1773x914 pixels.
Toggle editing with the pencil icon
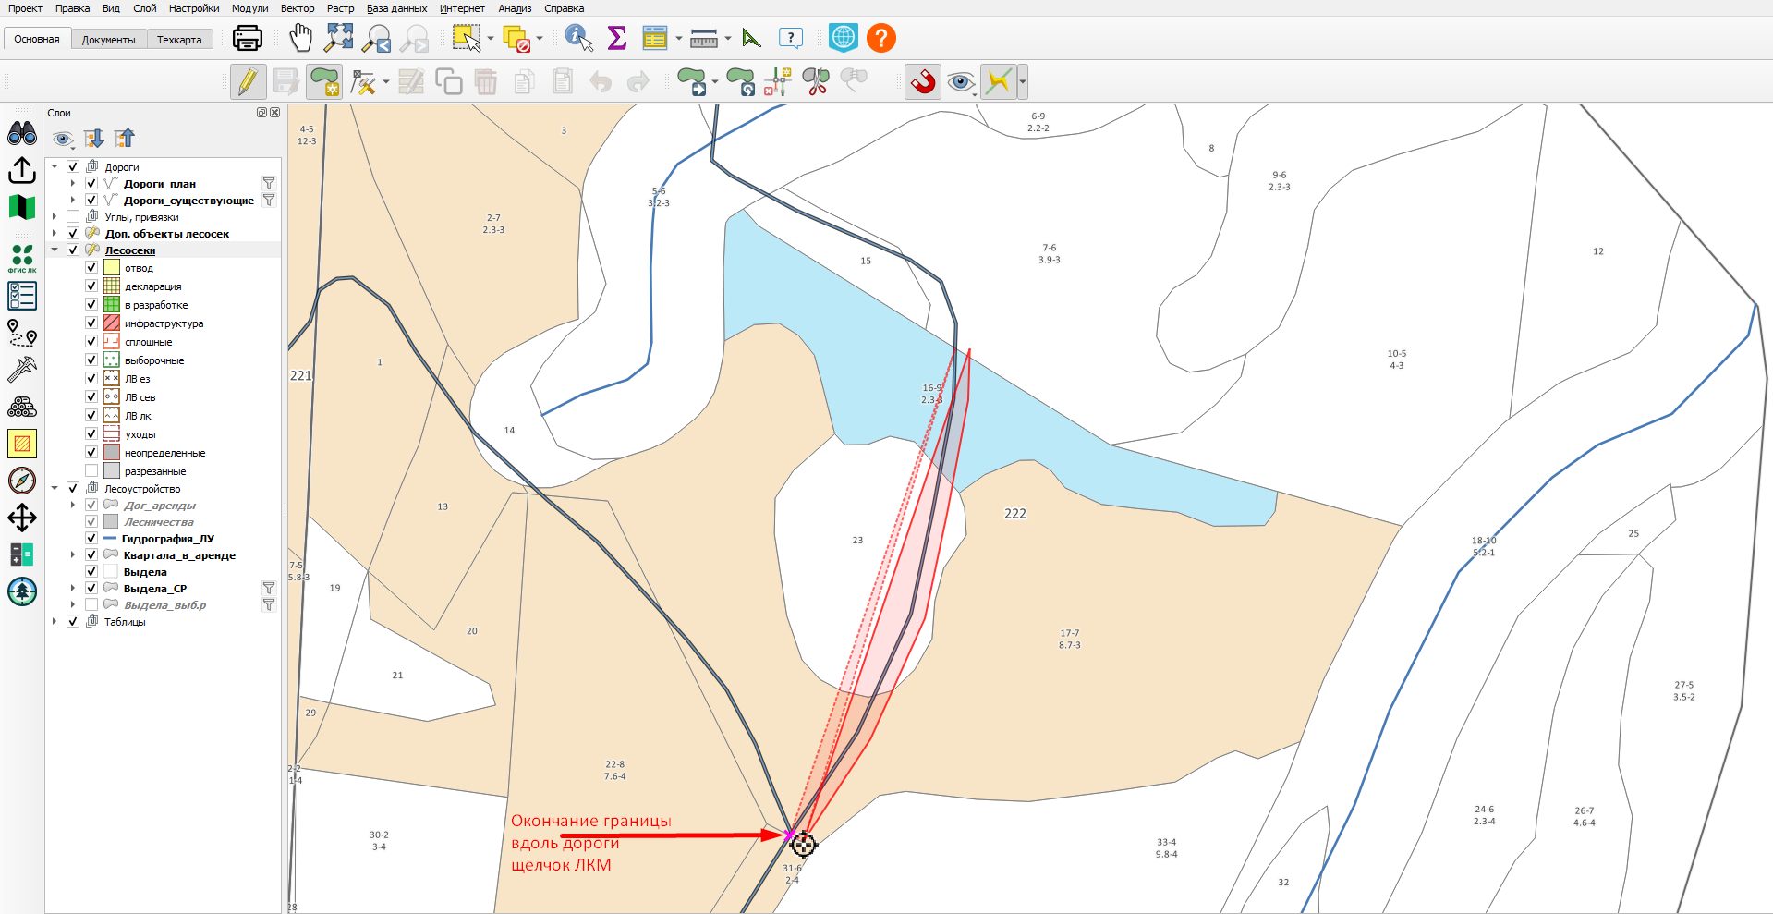coord(248,82)
